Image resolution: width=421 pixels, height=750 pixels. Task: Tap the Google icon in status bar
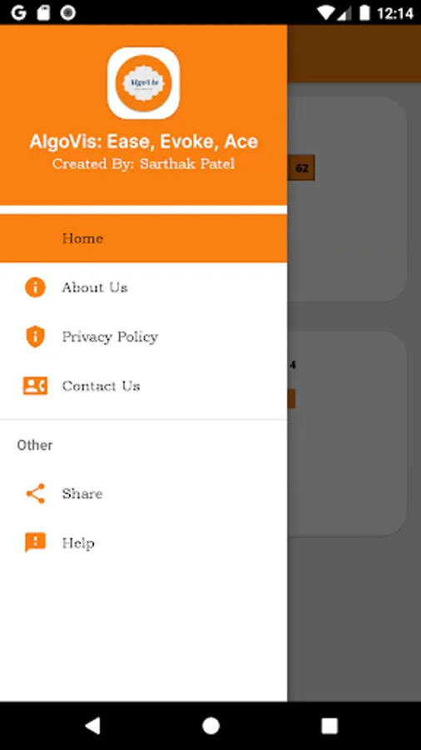[18, 12]
